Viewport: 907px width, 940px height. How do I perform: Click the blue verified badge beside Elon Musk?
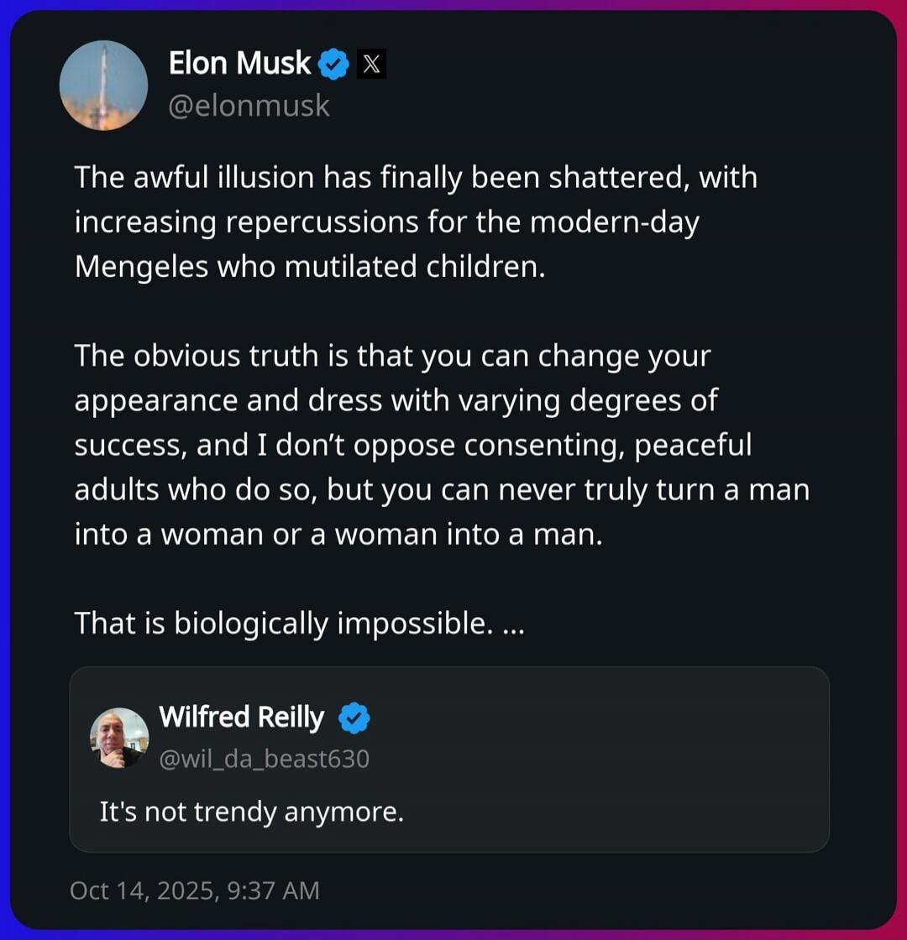tap(335, 65)
